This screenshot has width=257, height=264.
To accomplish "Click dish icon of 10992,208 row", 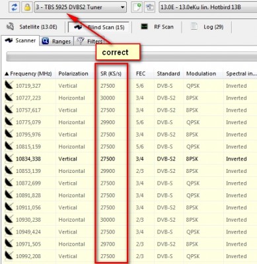I will coord(9,256).
